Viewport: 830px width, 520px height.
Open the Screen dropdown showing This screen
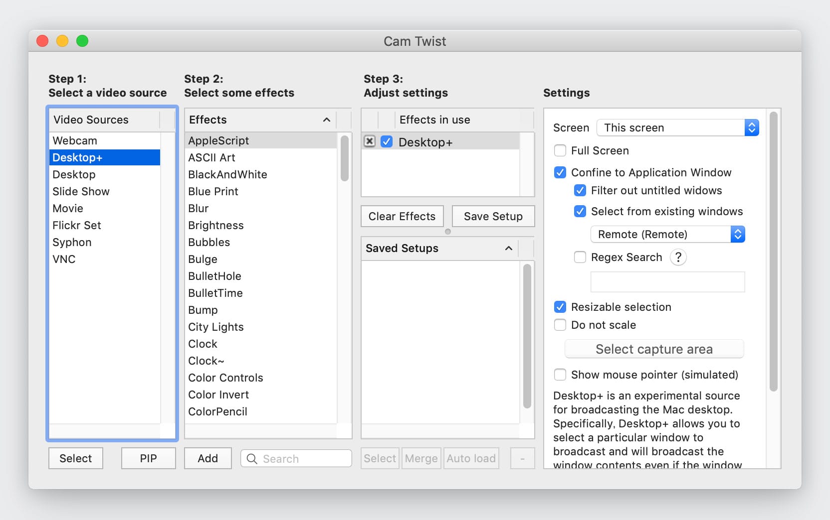[678, 128]
